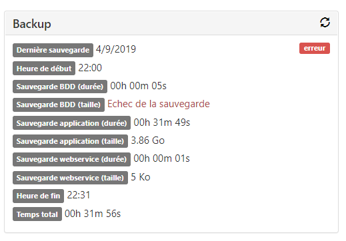
Task: Click Sauvegarde application (taille) label
Action: click(x=70, y=141)
